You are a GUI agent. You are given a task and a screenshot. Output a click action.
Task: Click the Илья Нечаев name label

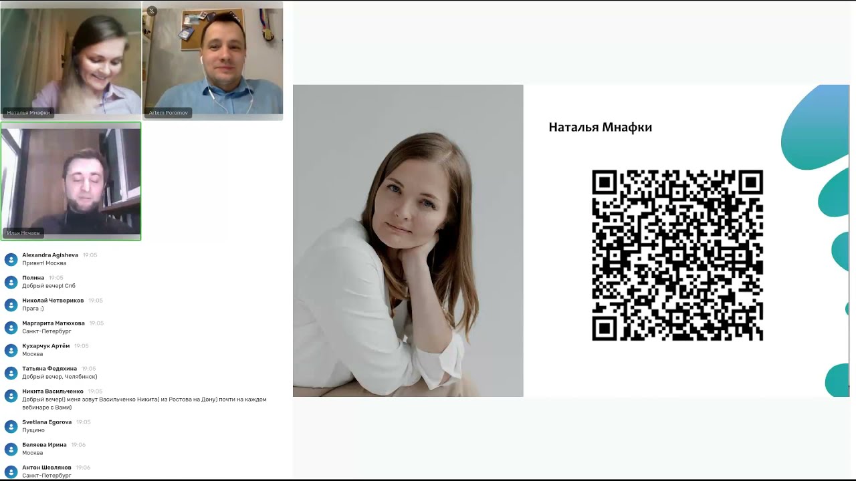[23, 233]
